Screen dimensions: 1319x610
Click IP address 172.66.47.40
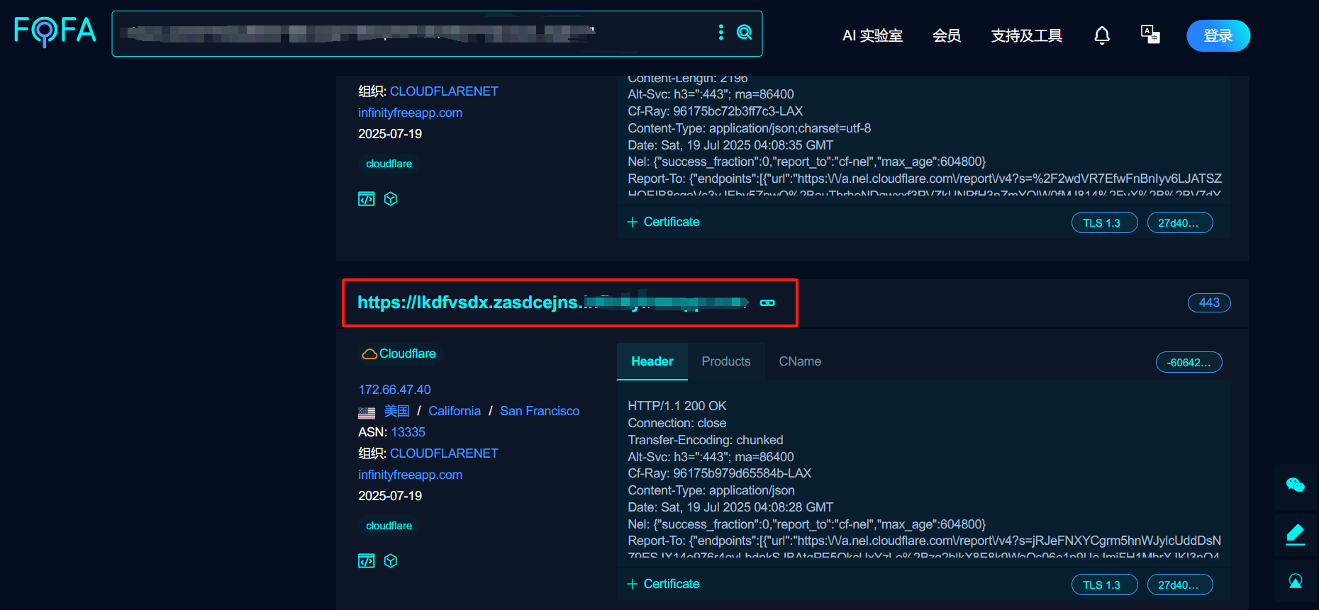[x=394, y=390]
